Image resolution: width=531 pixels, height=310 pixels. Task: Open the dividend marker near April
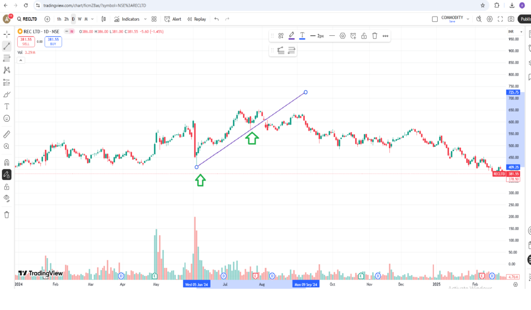click(x=121, y=276)
